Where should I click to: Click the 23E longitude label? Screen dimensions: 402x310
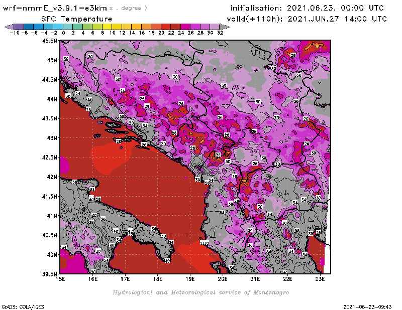320,279
